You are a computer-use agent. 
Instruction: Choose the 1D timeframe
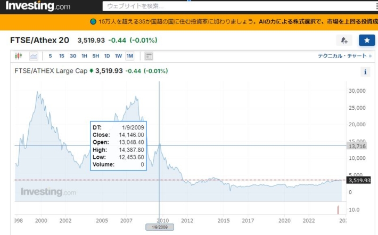click(x=107, y=56)
